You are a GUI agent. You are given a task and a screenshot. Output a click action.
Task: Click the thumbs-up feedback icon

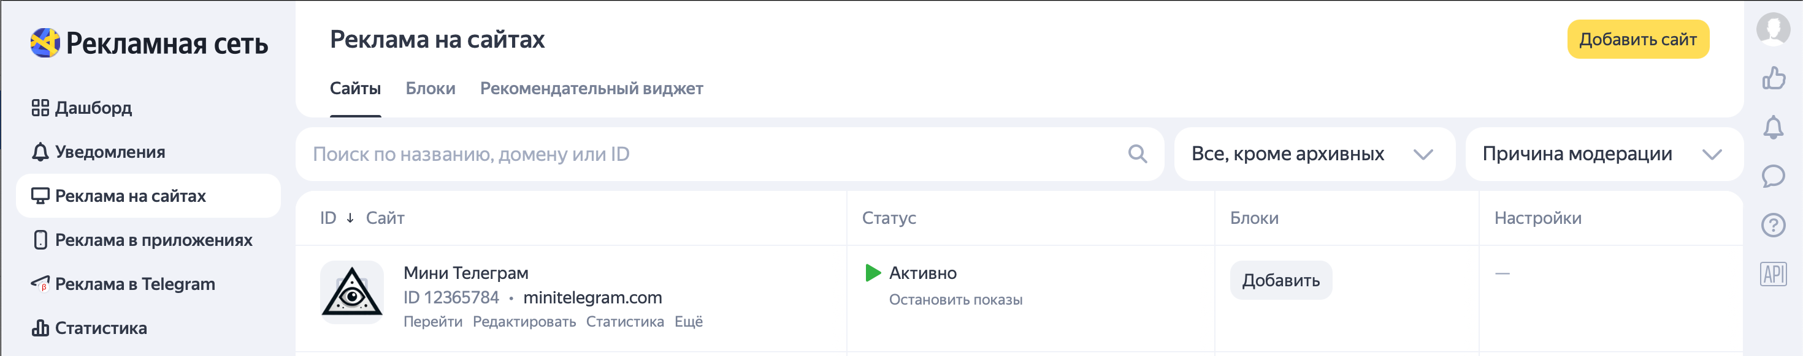tap(1773, 78)
